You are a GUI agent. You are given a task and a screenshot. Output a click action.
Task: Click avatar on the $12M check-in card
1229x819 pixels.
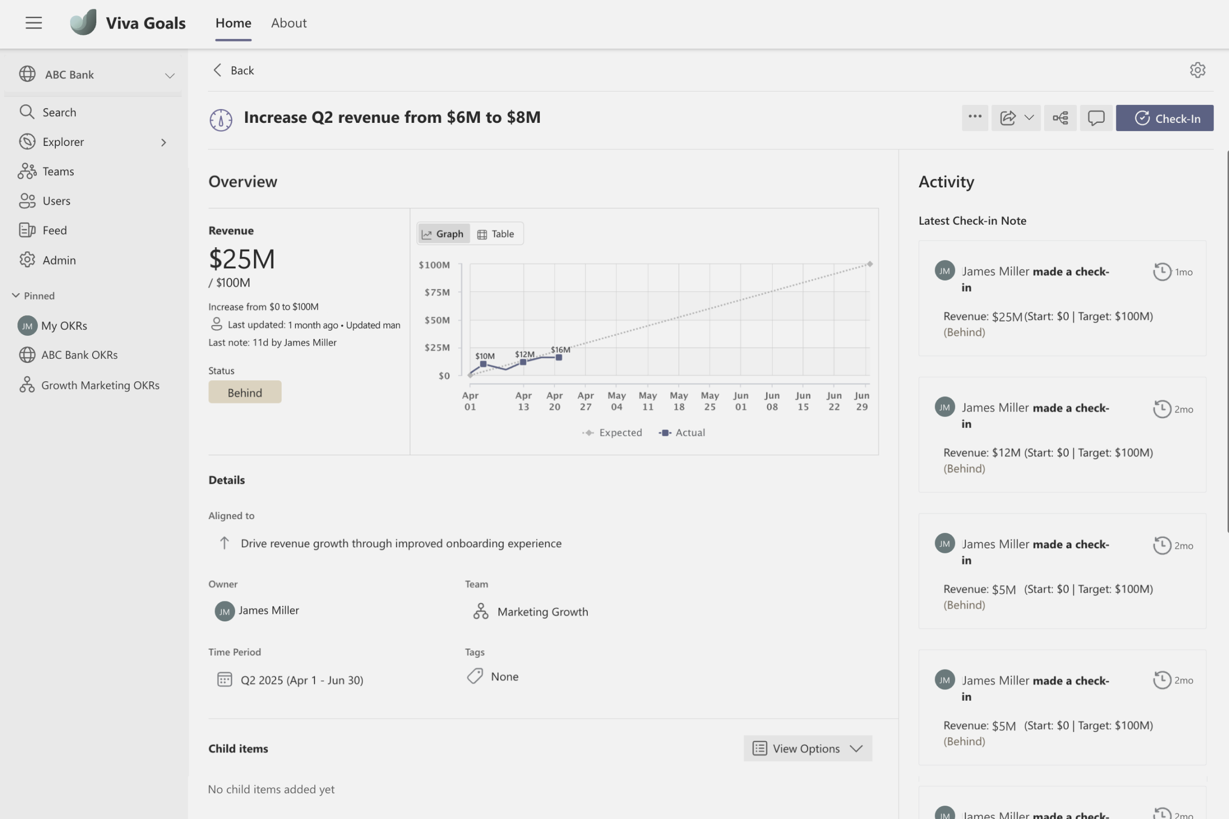[944, 407]
